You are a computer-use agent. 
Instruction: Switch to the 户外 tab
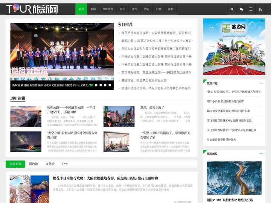tap(65, 164)
